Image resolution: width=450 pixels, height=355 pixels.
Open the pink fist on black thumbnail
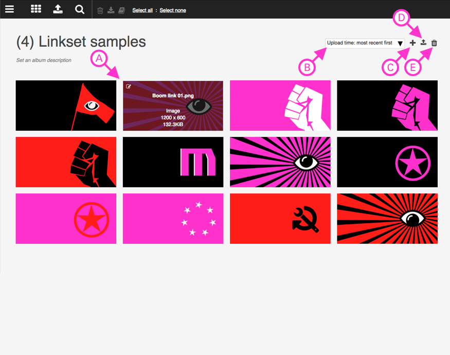click(x=387, y=105)
